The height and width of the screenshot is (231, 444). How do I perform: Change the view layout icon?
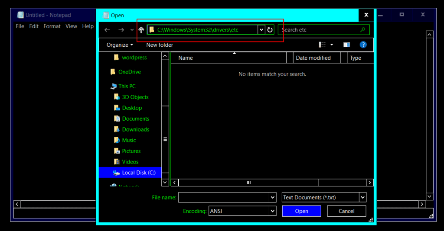click(x=322, y=45)
